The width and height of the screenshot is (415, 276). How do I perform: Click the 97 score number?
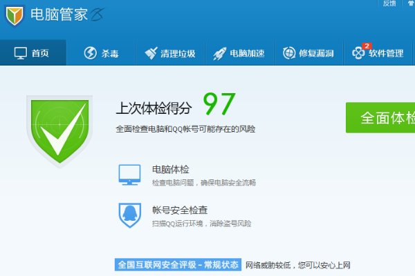(219, 104)
